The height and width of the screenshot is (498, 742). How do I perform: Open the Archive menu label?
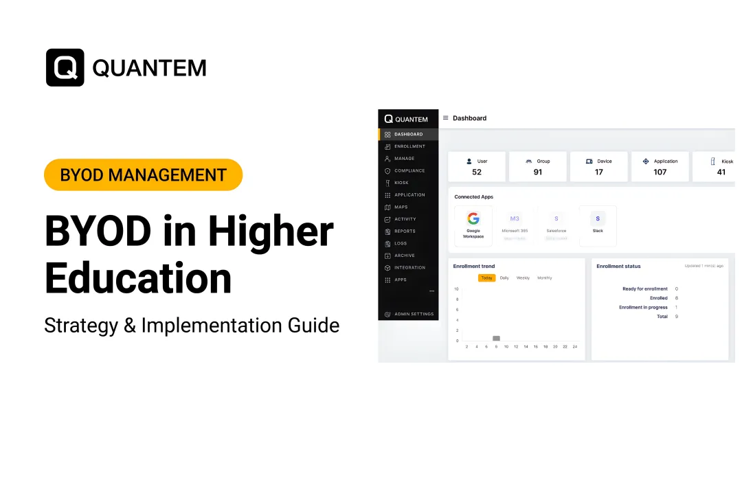[405, 256]
